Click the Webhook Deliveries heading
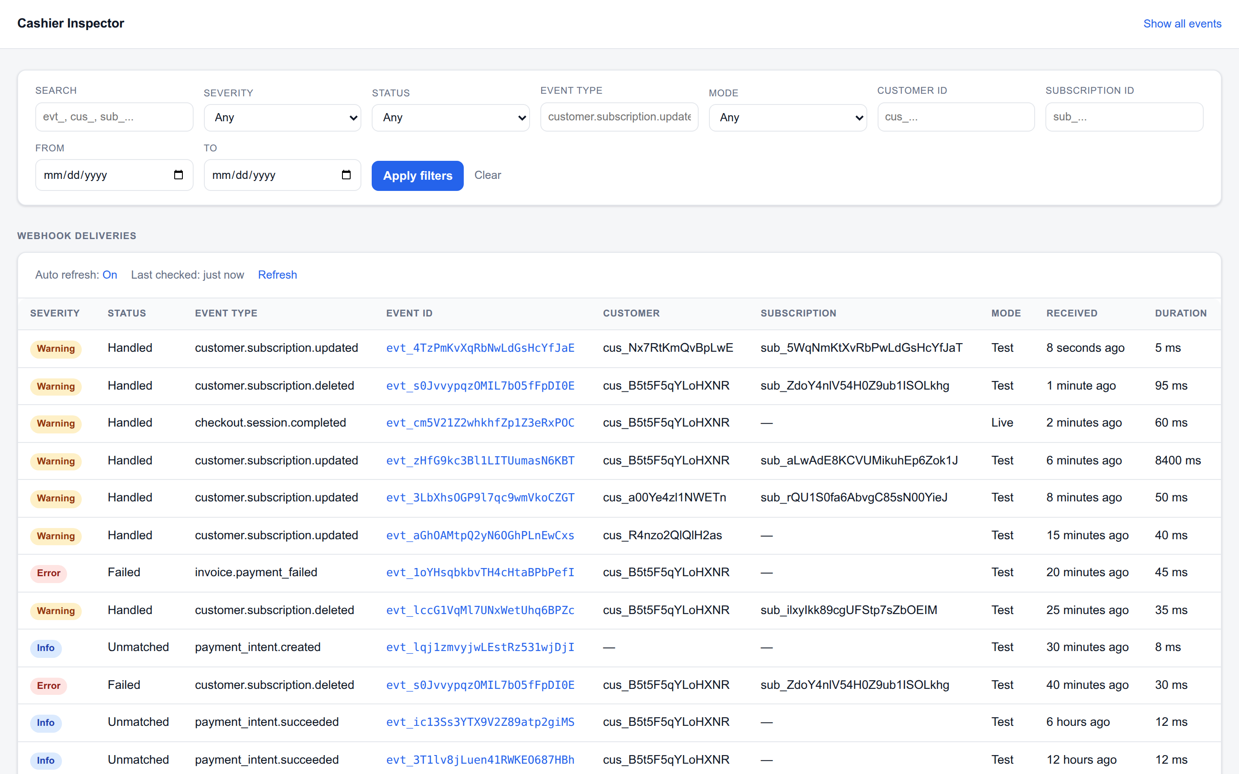1239x774 pixels. (x=77, y=236)
